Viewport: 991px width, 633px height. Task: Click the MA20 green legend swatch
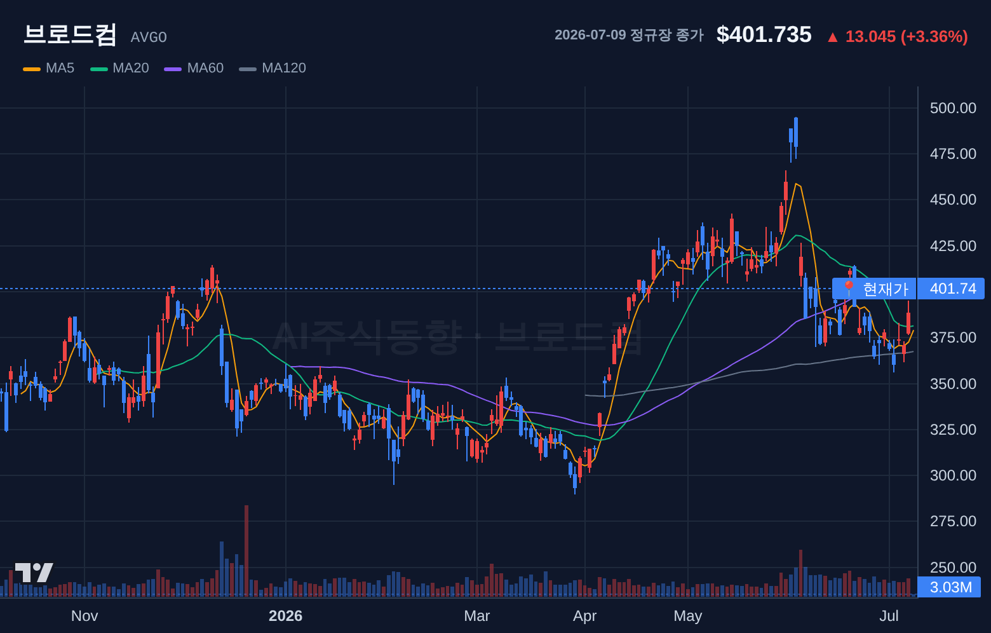[99, 69]
